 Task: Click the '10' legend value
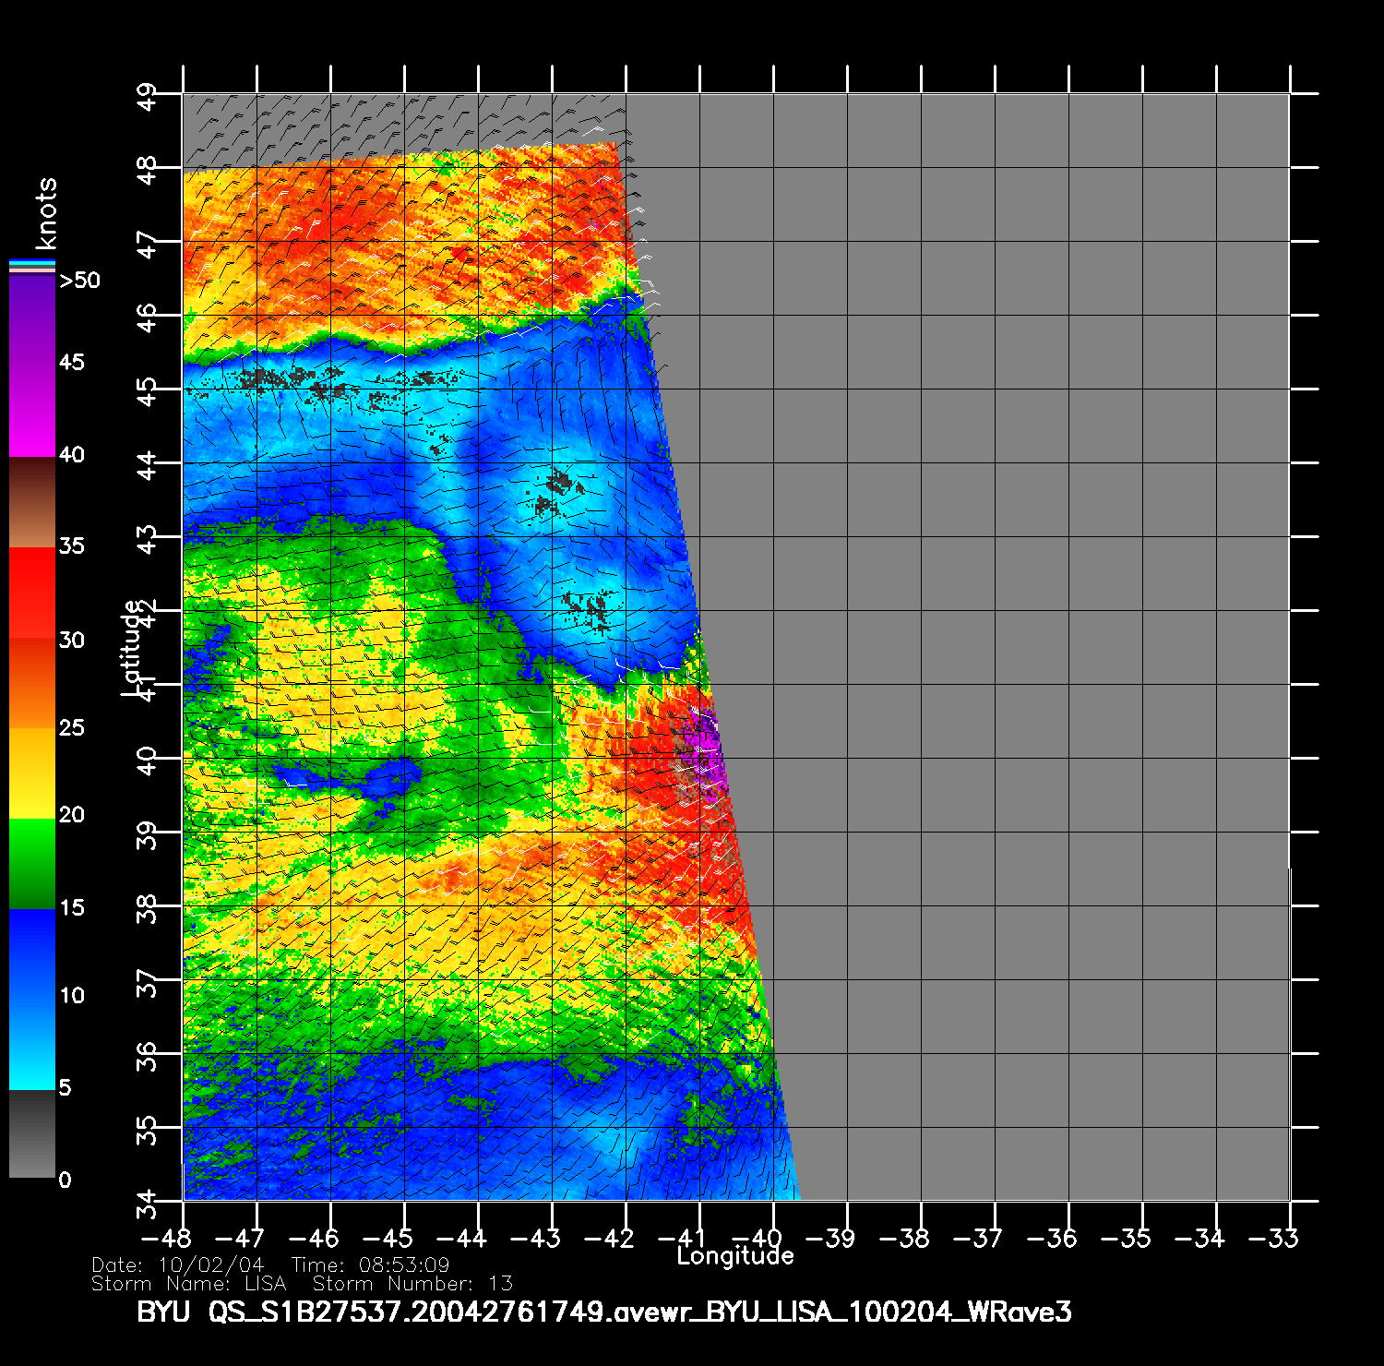[x=72, y=995]
